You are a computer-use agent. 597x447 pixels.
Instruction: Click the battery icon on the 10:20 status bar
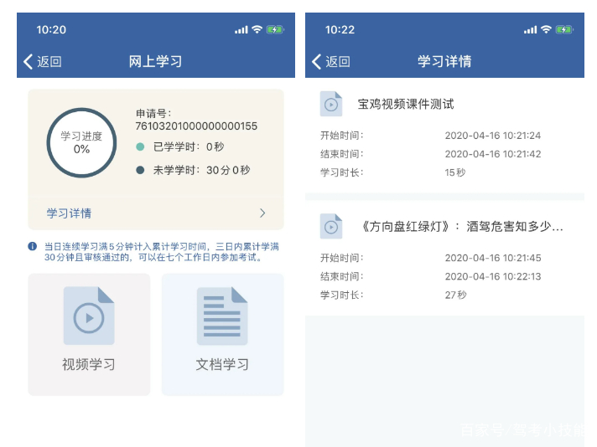275,29
